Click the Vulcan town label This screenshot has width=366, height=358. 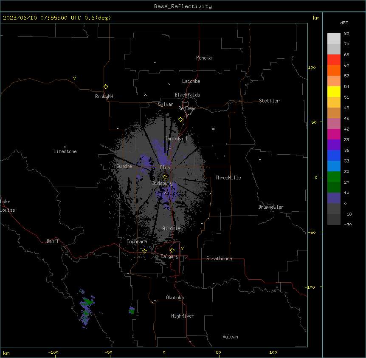(x=231, y=337)
